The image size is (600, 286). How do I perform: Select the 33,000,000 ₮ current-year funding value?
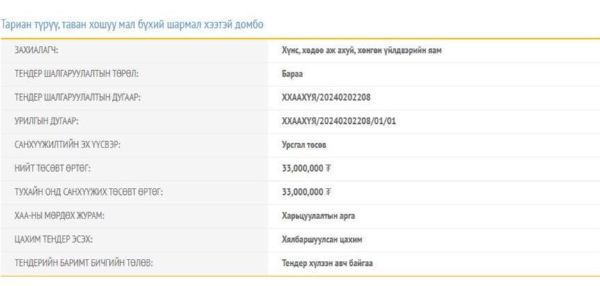306,192
